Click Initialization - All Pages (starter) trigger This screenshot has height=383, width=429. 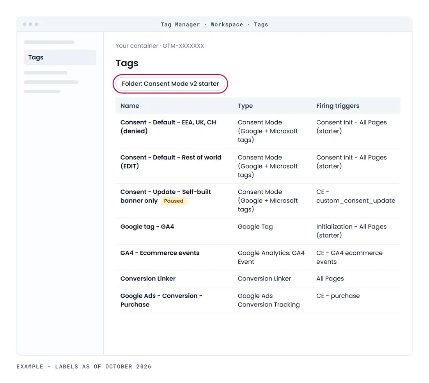pos(351,231)
